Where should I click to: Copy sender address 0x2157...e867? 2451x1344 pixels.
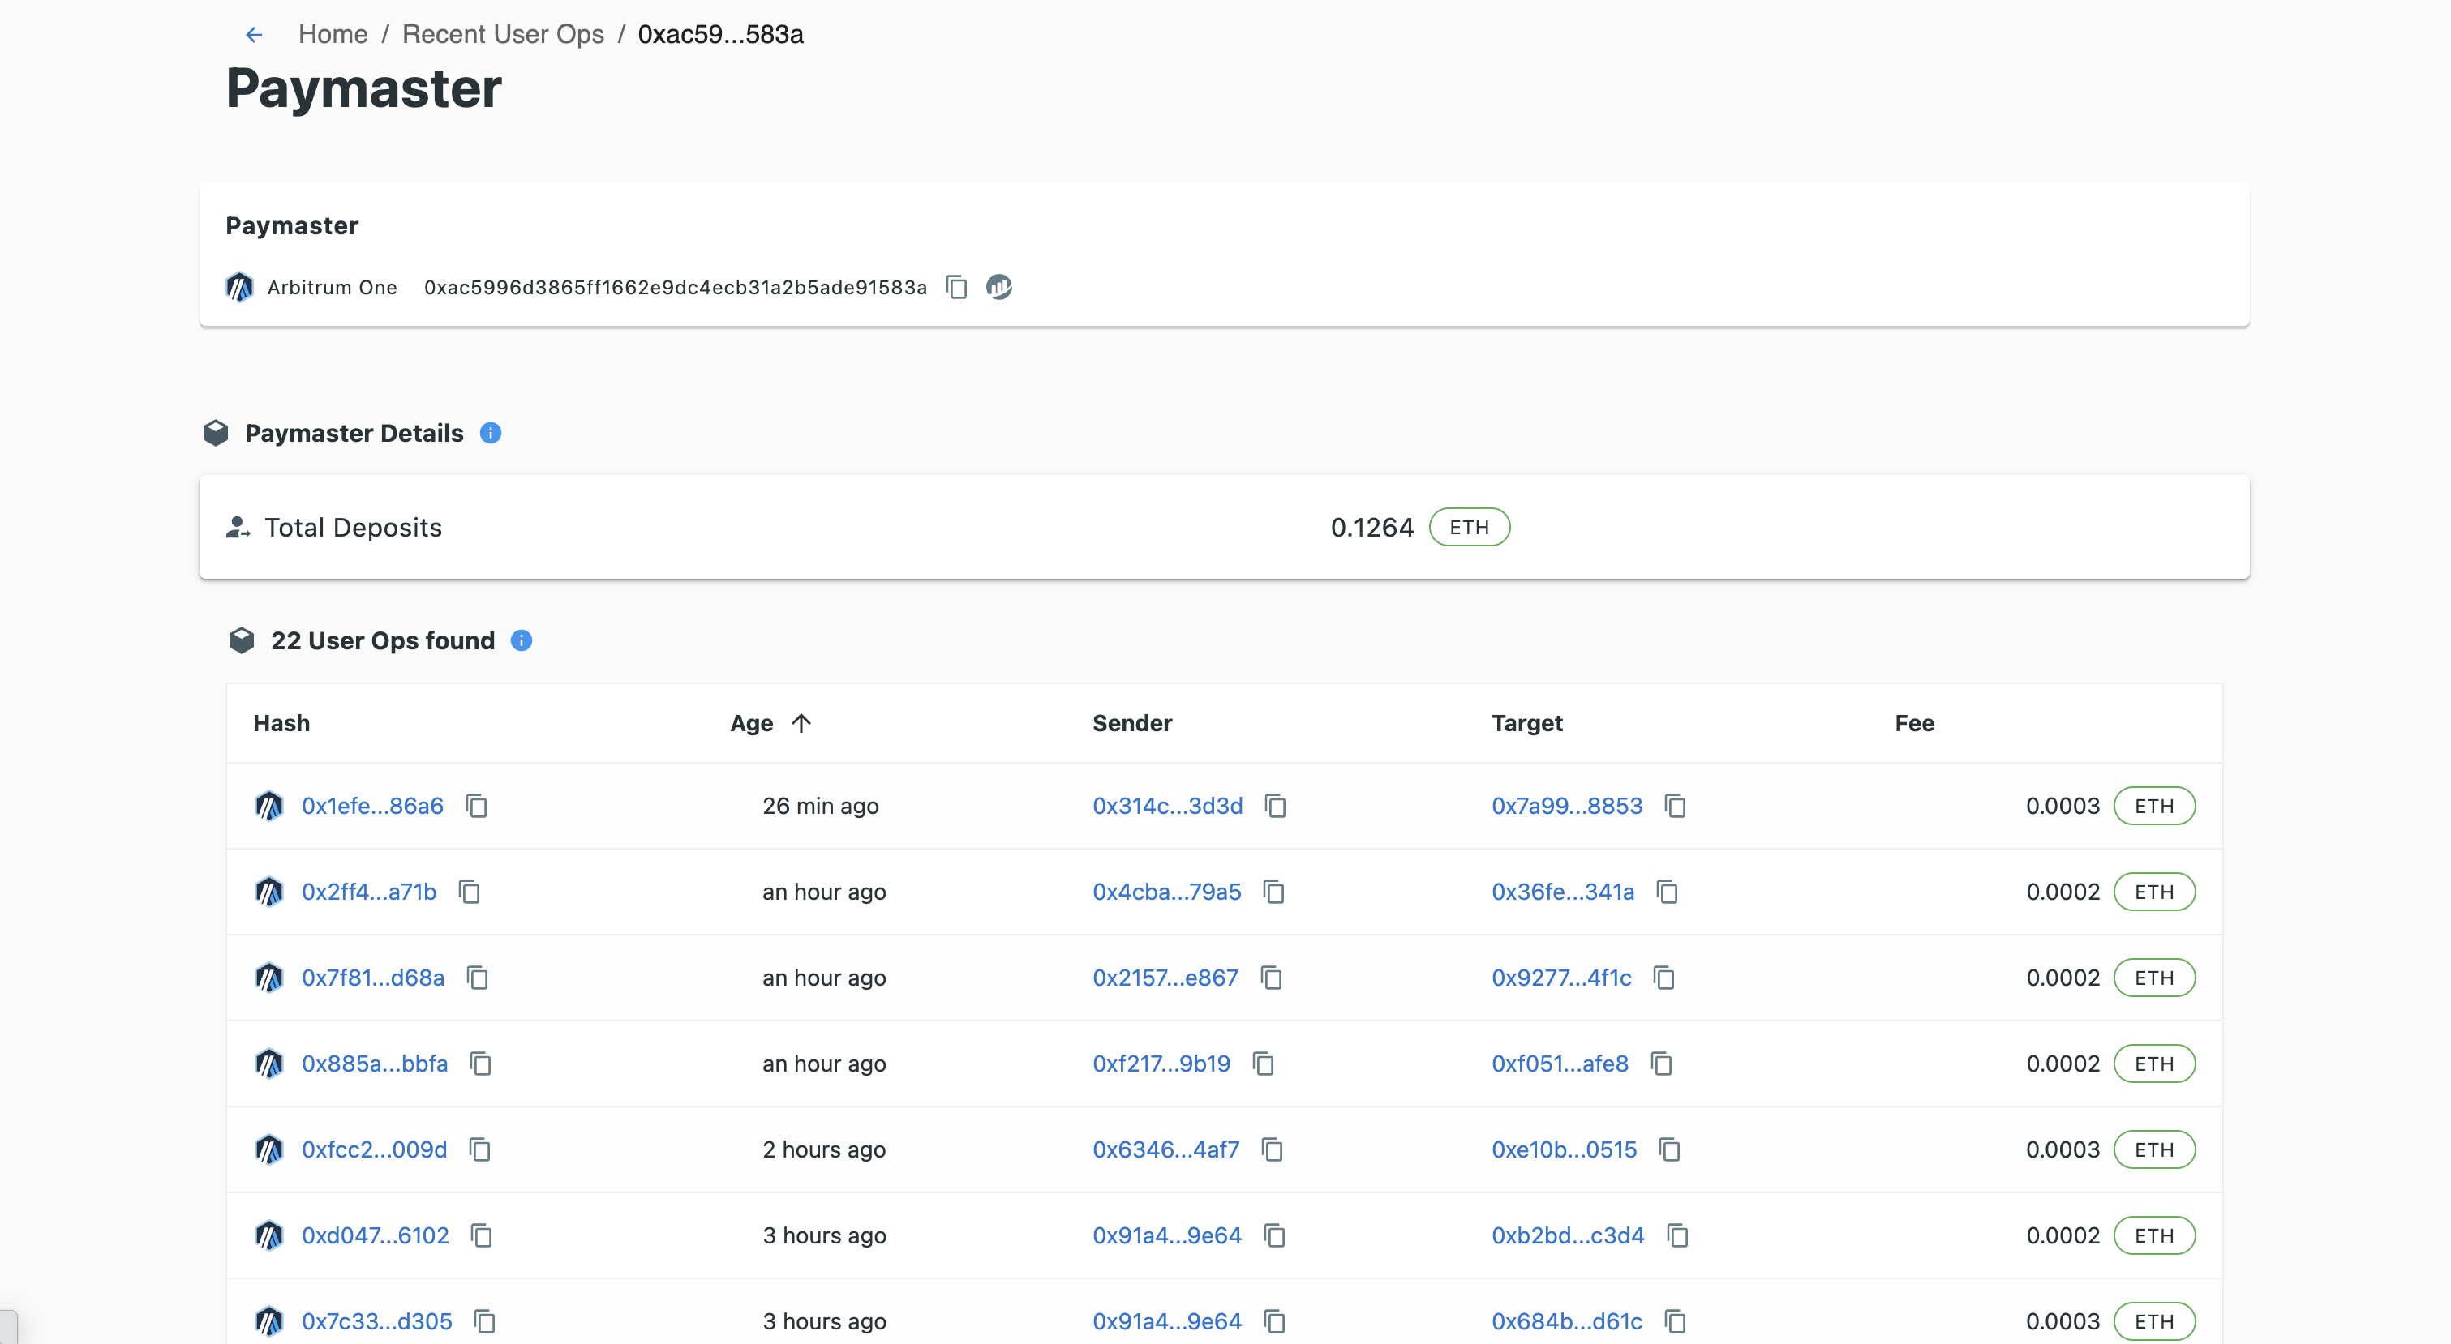(1271, 978)
